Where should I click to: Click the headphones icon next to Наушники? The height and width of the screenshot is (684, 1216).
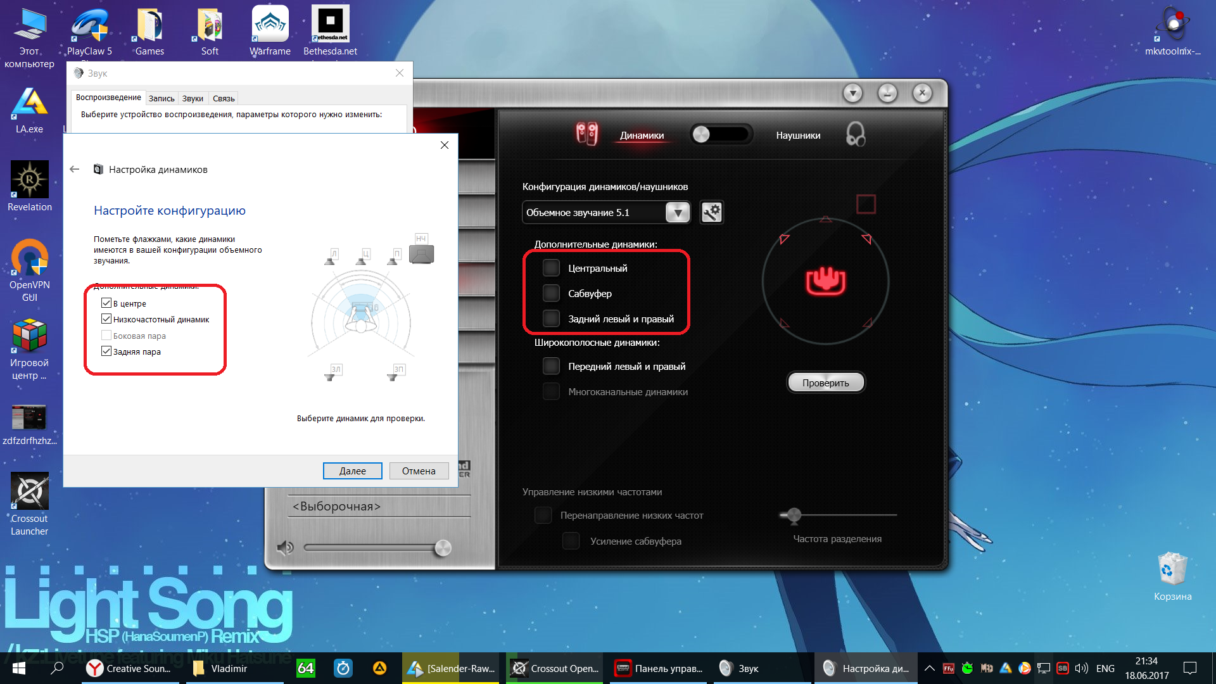(855, 134)
